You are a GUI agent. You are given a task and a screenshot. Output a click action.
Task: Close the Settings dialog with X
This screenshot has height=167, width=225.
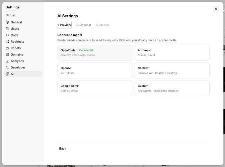(216, 9)
